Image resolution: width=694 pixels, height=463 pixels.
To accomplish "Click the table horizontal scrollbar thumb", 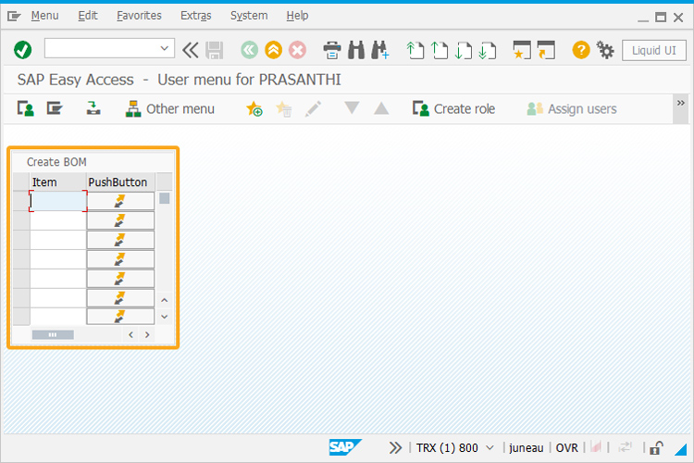I will click(53, 335).
